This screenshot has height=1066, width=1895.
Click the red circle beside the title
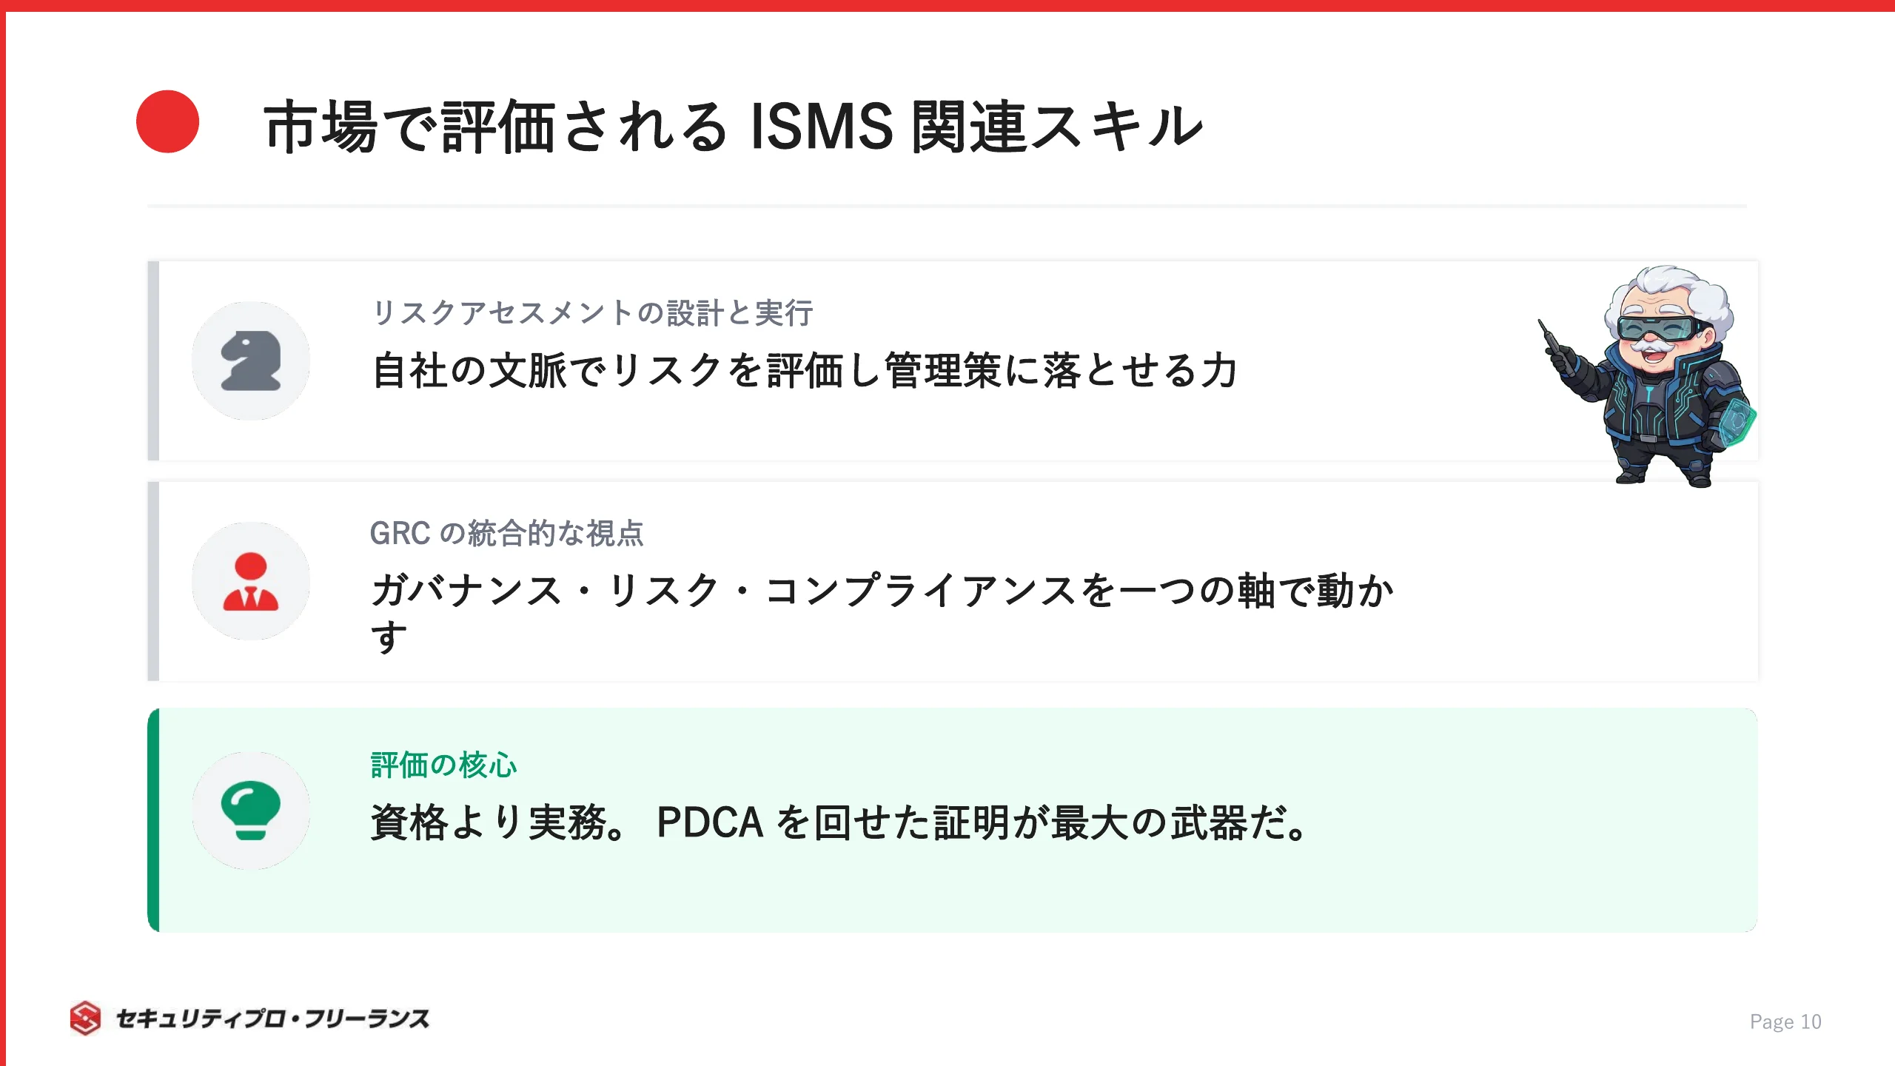tap(168, 122)
